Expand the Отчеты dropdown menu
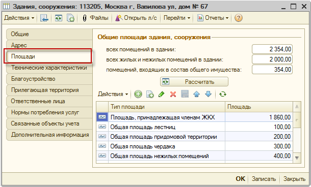 click(x=213, y=18)
